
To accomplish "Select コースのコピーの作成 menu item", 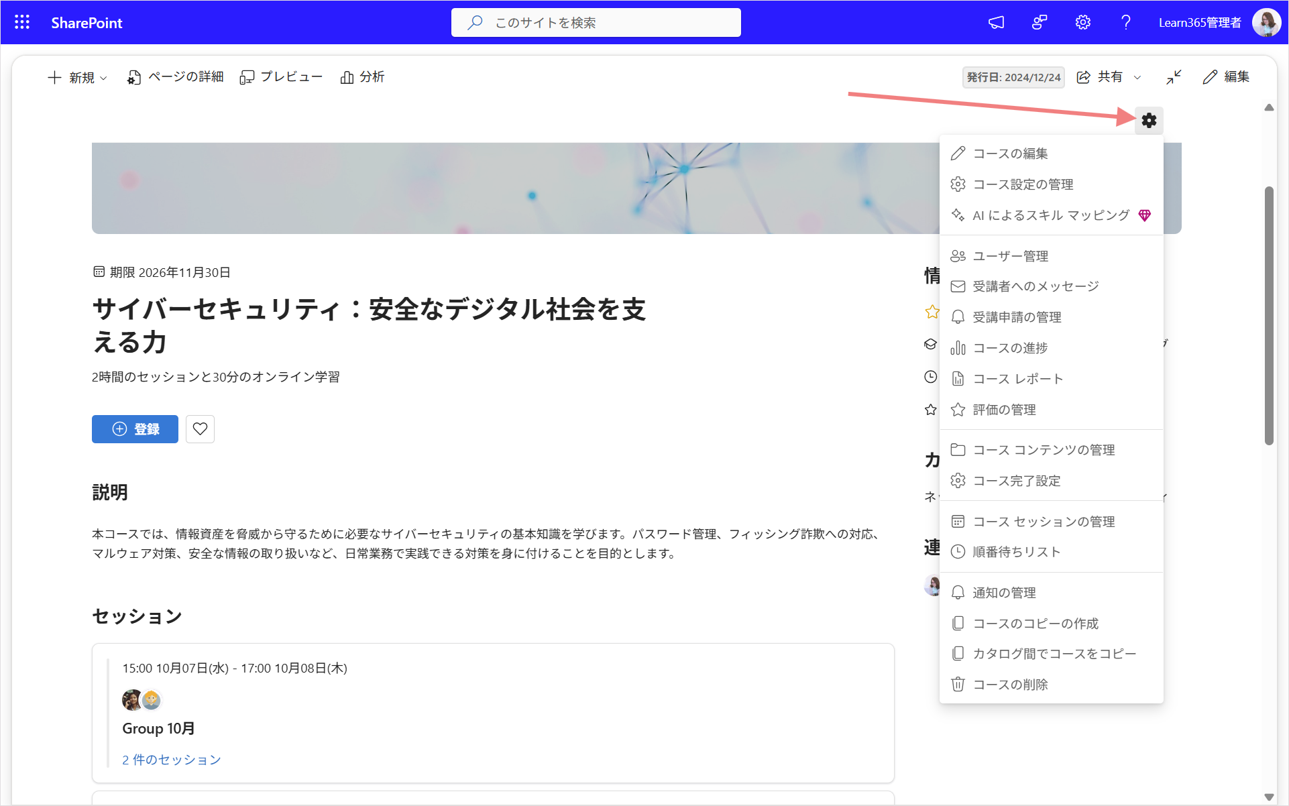I will tap(1051, 624).
